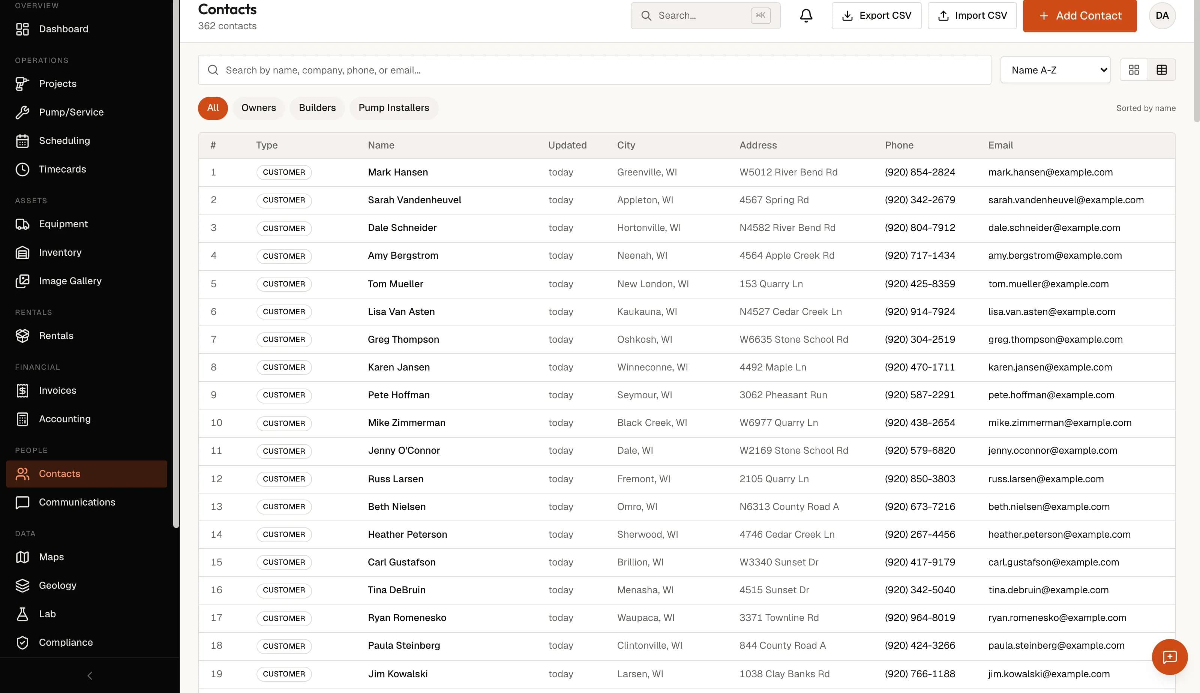
Task: Click the Communications chat icon
Action: [x=22, y=502]
